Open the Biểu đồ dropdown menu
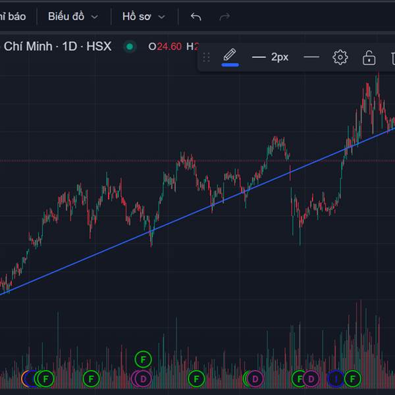Screen dimensions: 395x395 (72, 16)
